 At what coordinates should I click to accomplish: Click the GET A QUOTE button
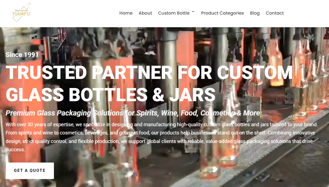tap(30, 171)
